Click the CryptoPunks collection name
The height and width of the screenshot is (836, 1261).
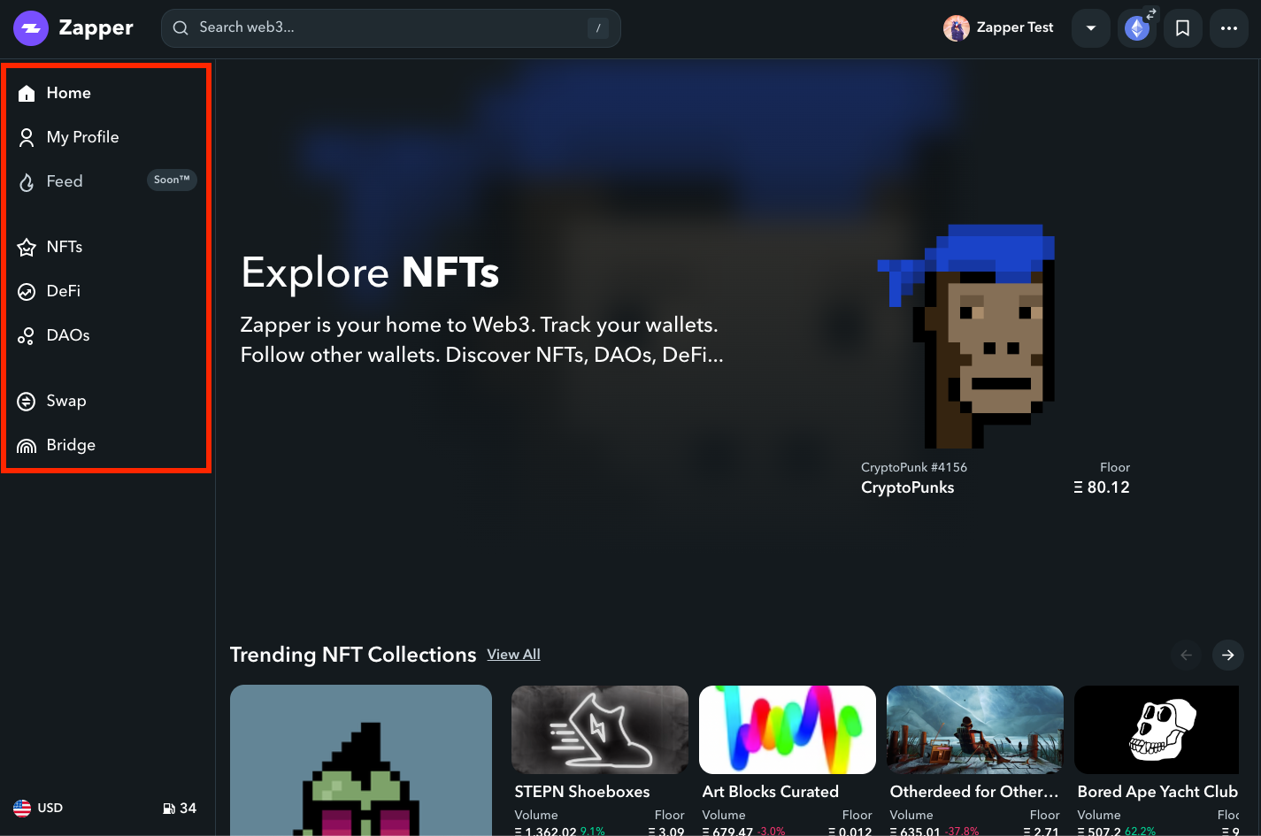click(907, 487)
